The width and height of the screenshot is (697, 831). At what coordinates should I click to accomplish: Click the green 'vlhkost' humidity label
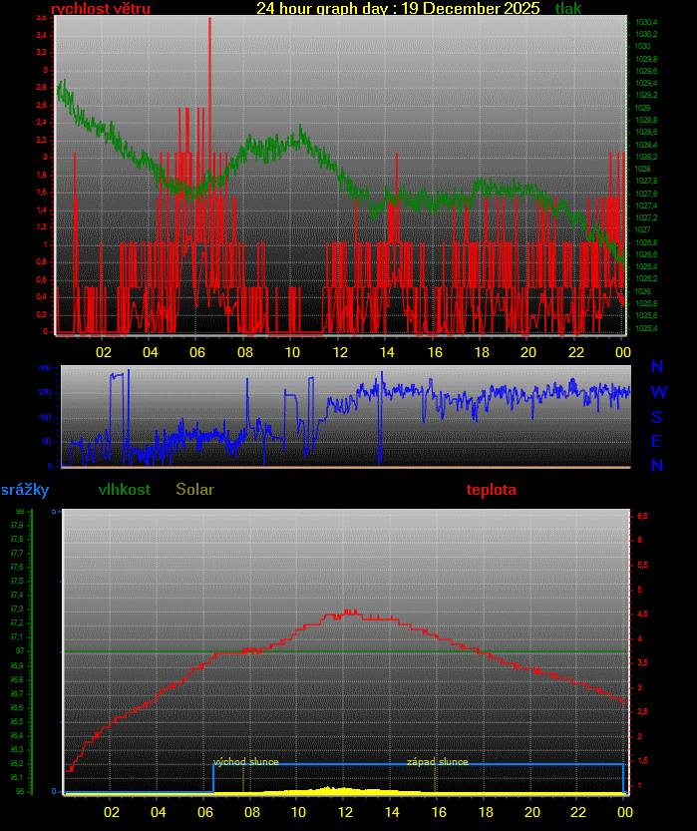125,490
